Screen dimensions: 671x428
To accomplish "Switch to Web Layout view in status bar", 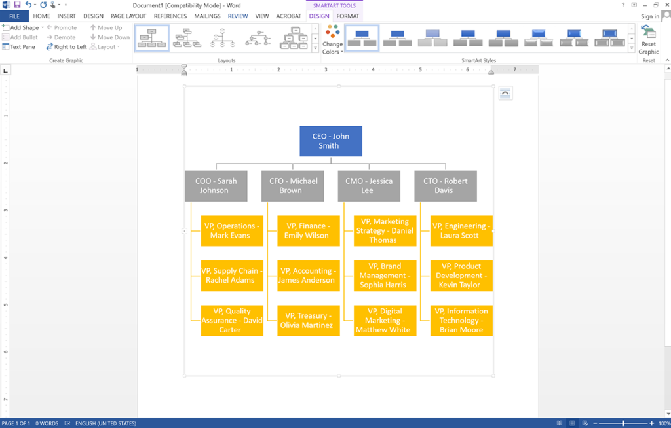I will pyautogui.click(x=585, y=423).
